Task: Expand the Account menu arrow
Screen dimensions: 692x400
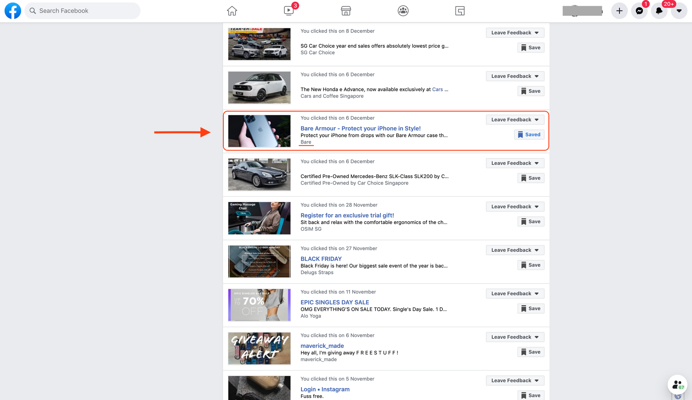Action: 679,11
